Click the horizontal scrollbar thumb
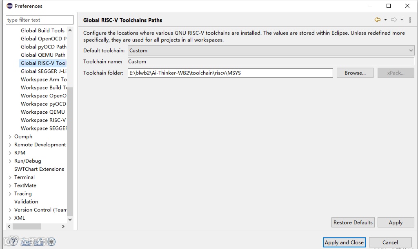 pos(27,227)
